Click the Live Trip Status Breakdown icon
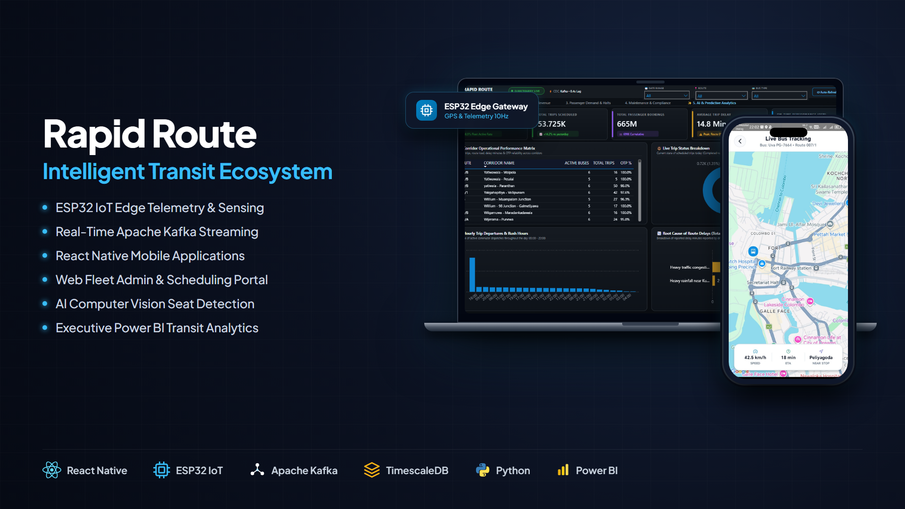The image size is (905, 509). [x=659, y=148]
